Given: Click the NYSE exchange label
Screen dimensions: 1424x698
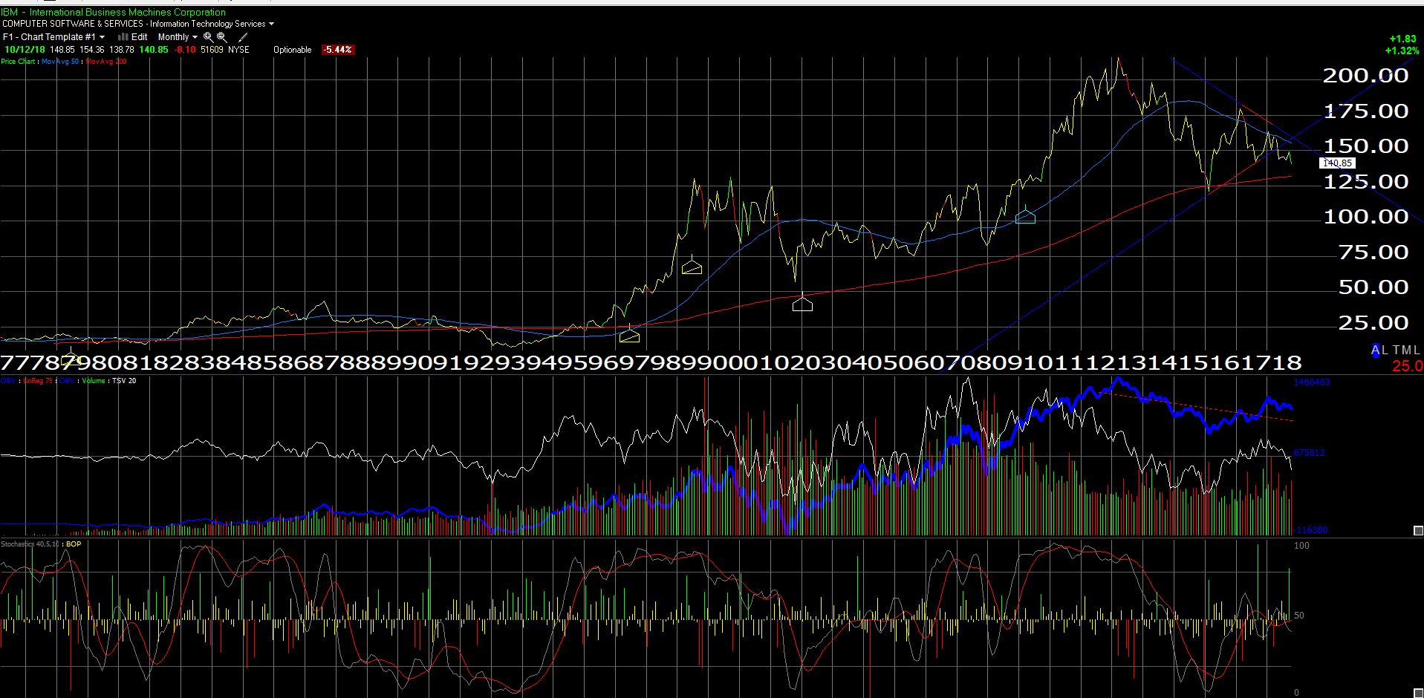Looking at the screenshot, I should pos(238,50).
